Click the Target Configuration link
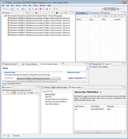 [75, 78]
